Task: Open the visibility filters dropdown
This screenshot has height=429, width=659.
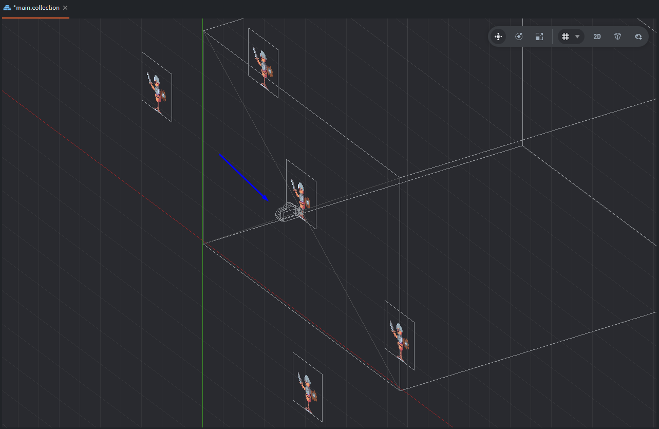Action: pyautogui.click(x=638, y=36)
